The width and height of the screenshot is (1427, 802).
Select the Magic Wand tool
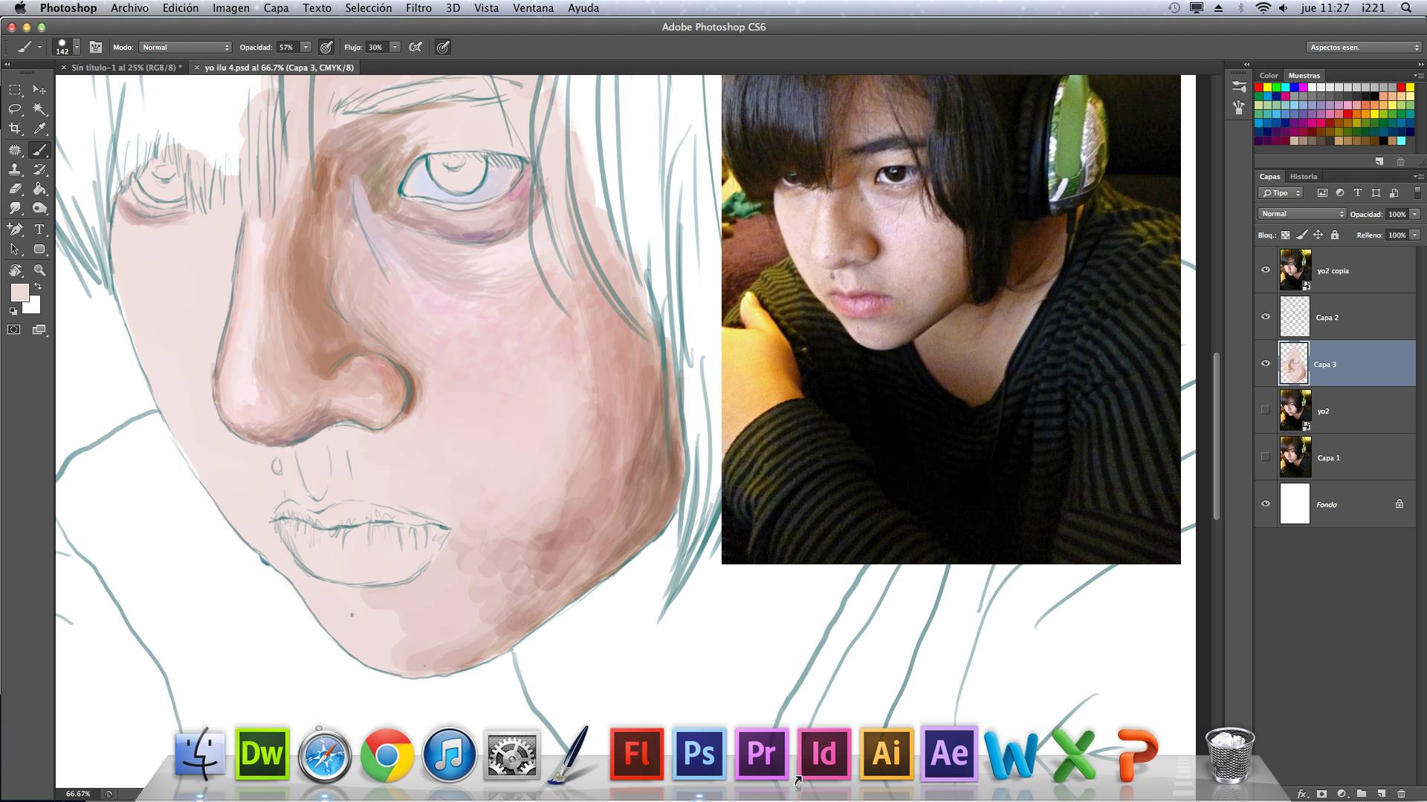[39, 109]
